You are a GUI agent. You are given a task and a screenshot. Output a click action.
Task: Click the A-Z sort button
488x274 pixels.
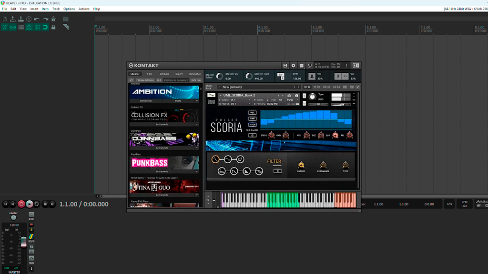coord(159,80)
